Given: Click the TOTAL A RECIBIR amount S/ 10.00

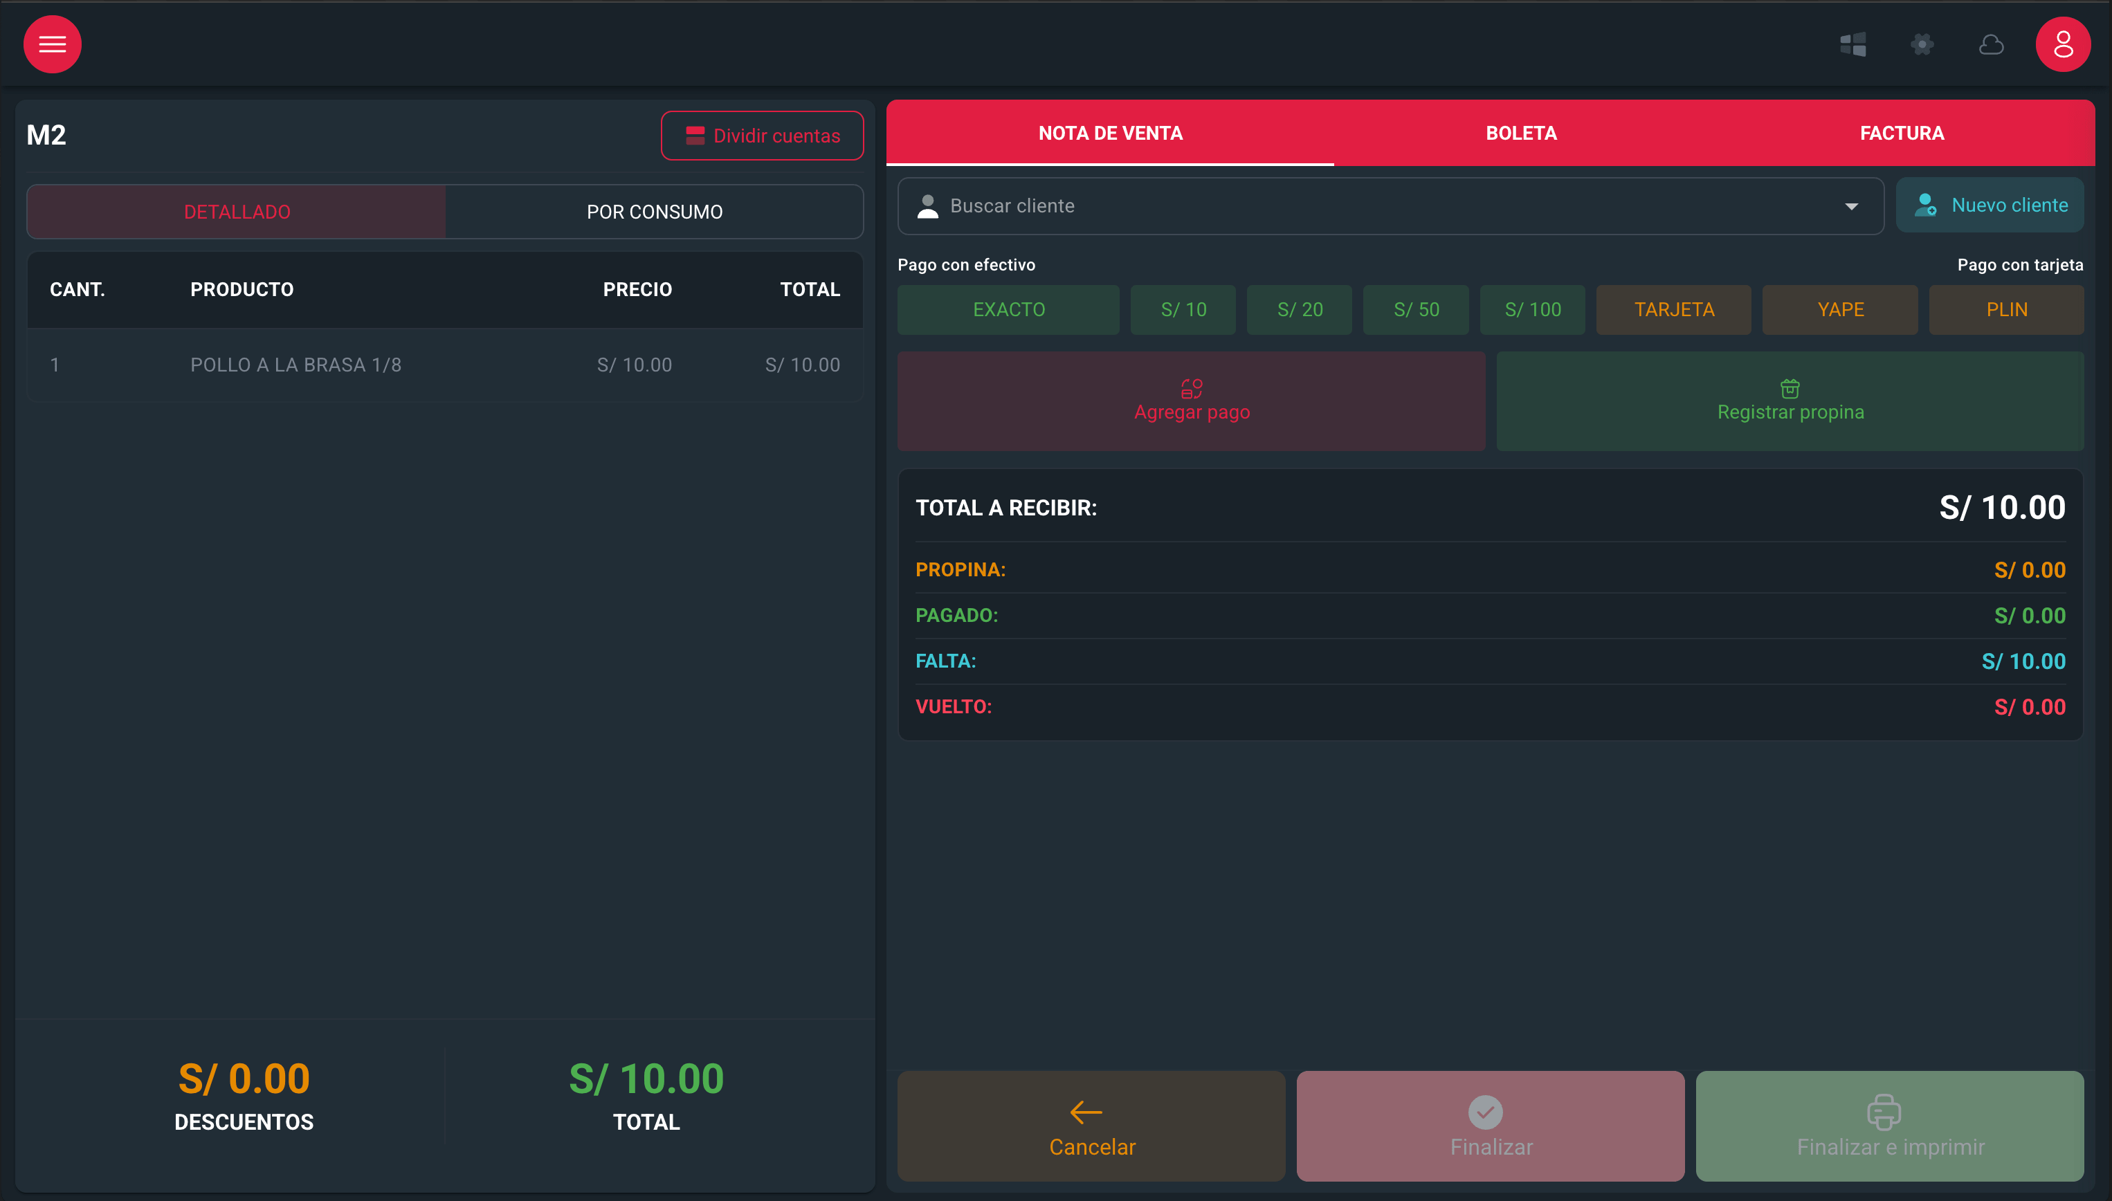Looking at the screenshot, I should [x=2002, y=507].
